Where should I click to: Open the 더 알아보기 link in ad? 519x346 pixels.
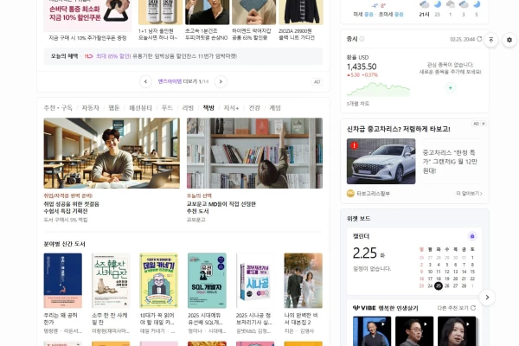[469, 194]
